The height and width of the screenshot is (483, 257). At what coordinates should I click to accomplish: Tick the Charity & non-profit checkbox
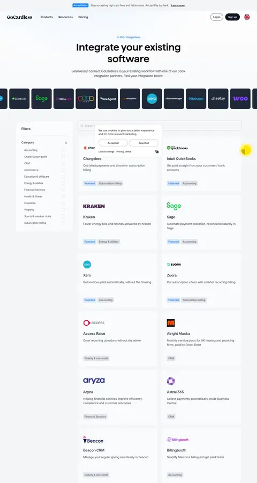point(63,157)
